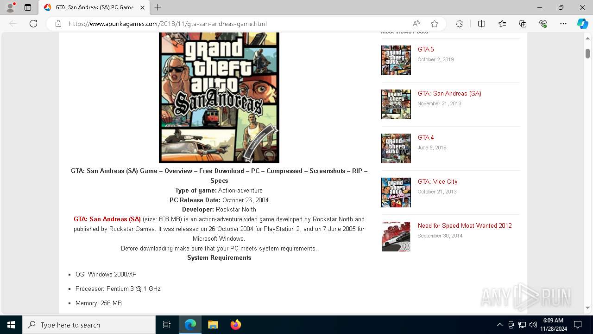This screenshot has width=593, height=334.
Task: Close the GTA: San Andreas tab
Action: tap(142, 7)
